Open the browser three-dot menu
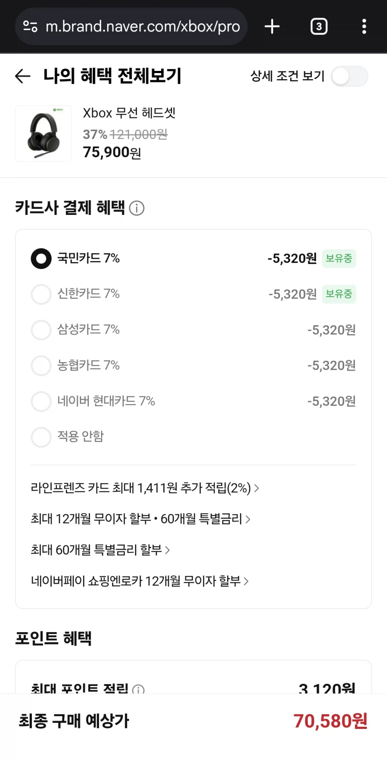The height and width of the screenshot is (759, 387). [364, 26]
